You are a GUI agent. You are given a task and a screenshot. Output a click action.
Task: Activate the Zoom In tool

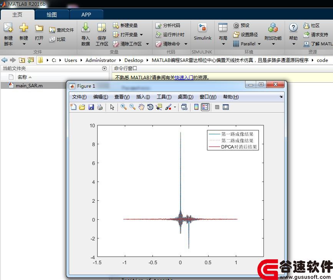tap(124, 107)
